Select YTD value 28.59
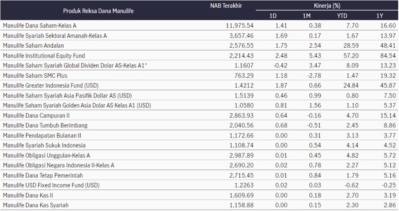This screenshot has height=211, width=399. (351, 46)
